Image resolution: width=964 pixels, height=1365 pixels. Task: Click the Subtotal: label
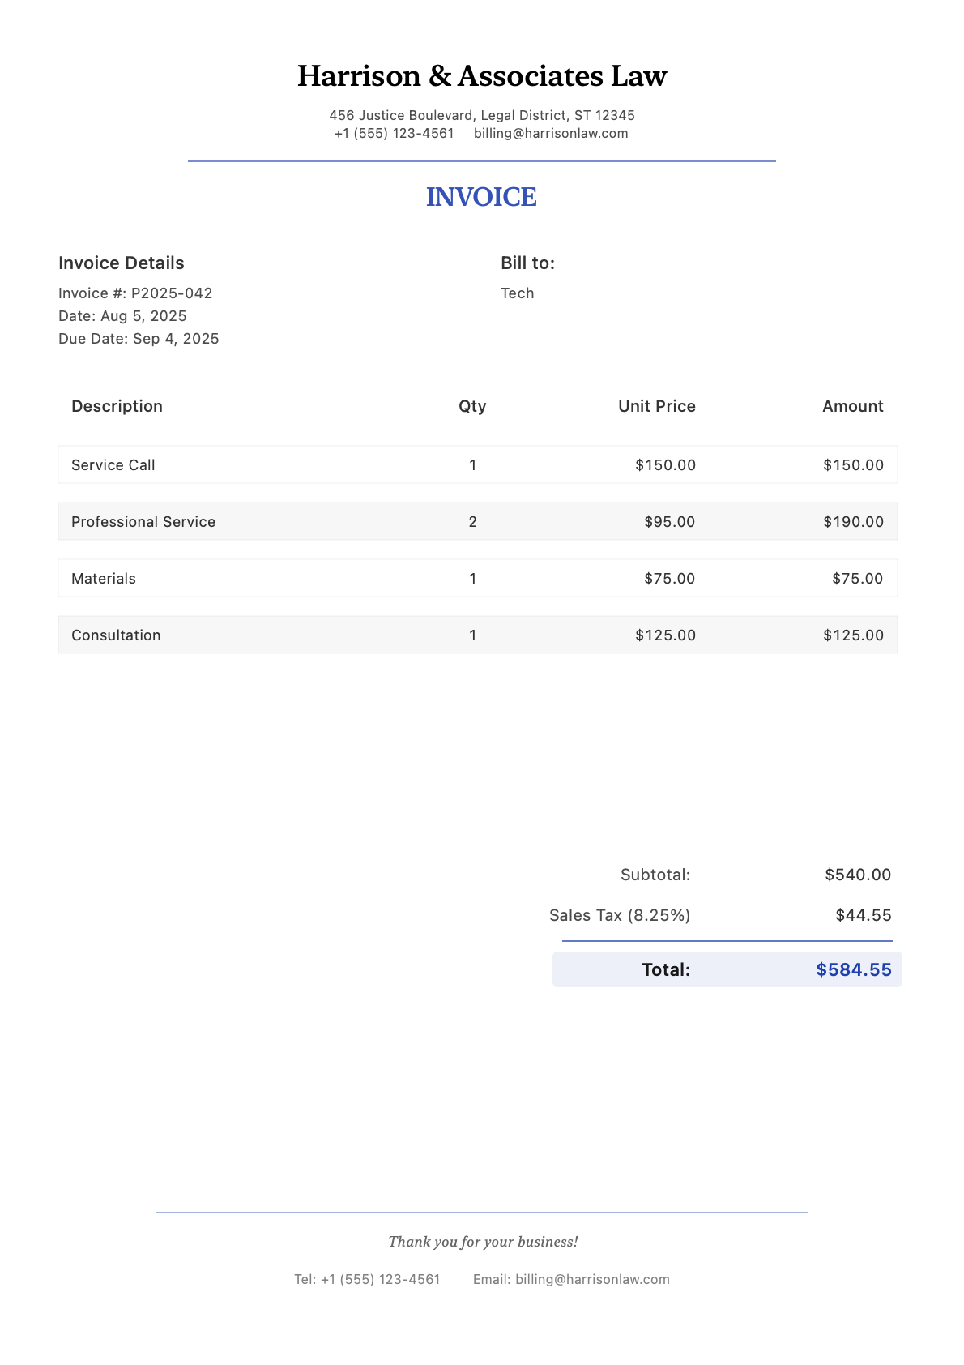(x=655, y=875)
